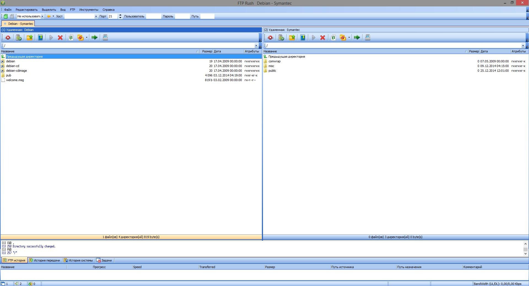Open the Symantec folder-checkmark dropdown arrow
The height and width of the screenshot is (286, 529).
click(349, 38)
